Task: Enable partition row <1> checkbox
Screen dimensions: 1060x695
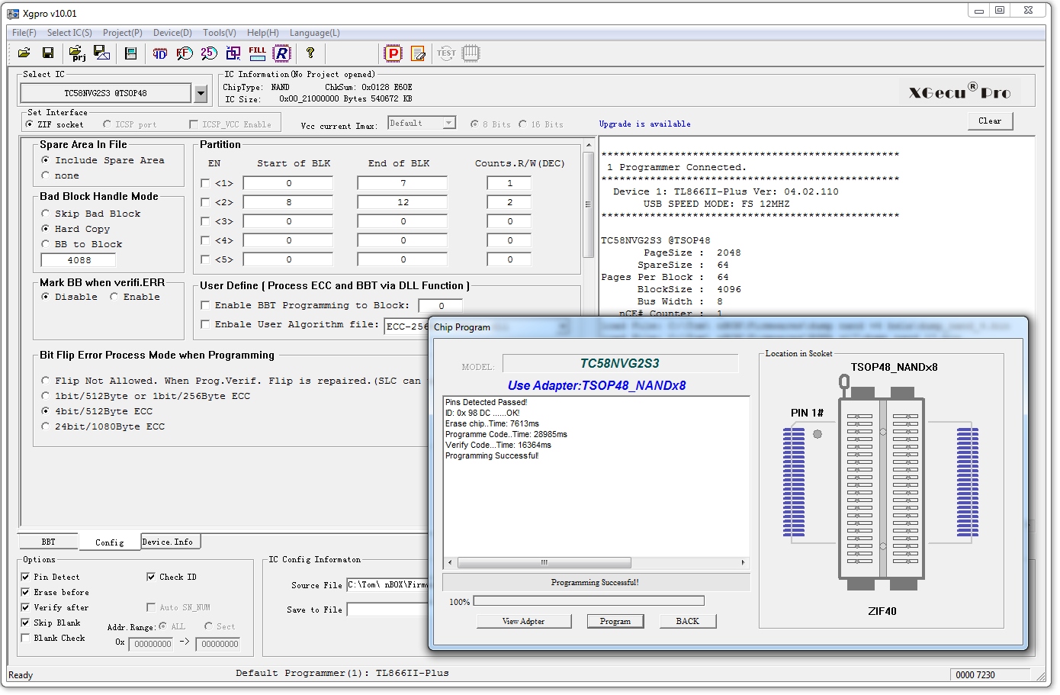Action: [205, 183]
